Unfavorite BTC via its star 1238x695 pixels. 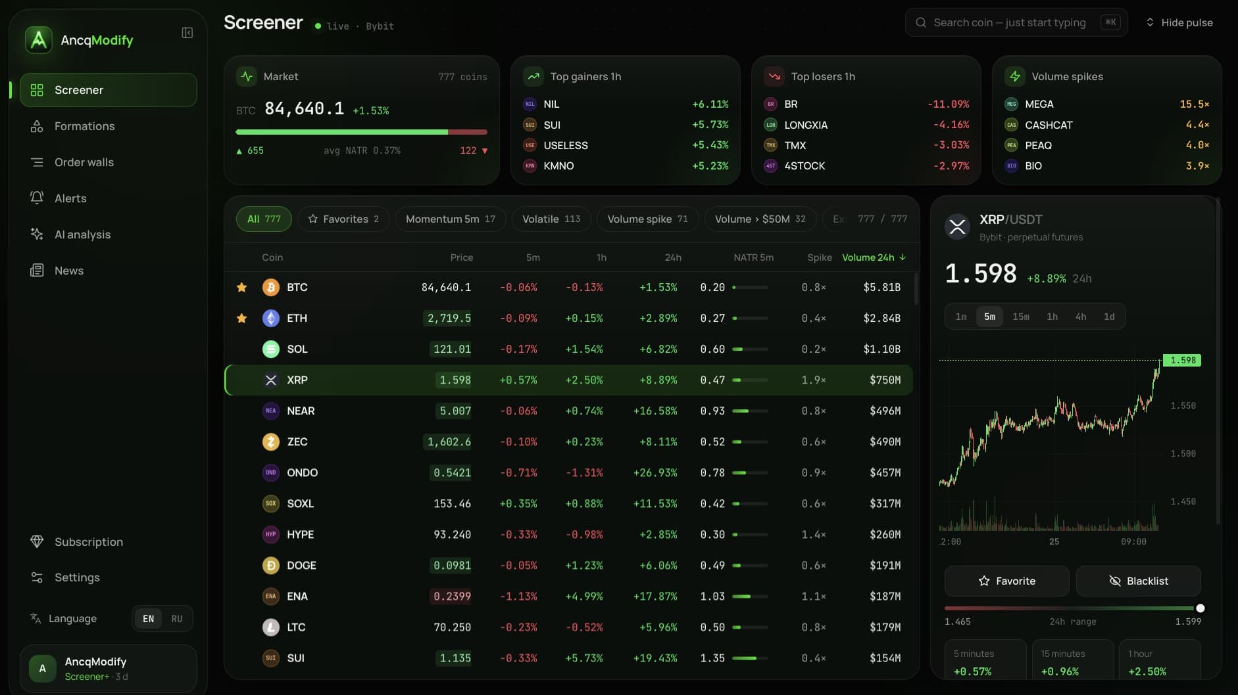point(242,287)
